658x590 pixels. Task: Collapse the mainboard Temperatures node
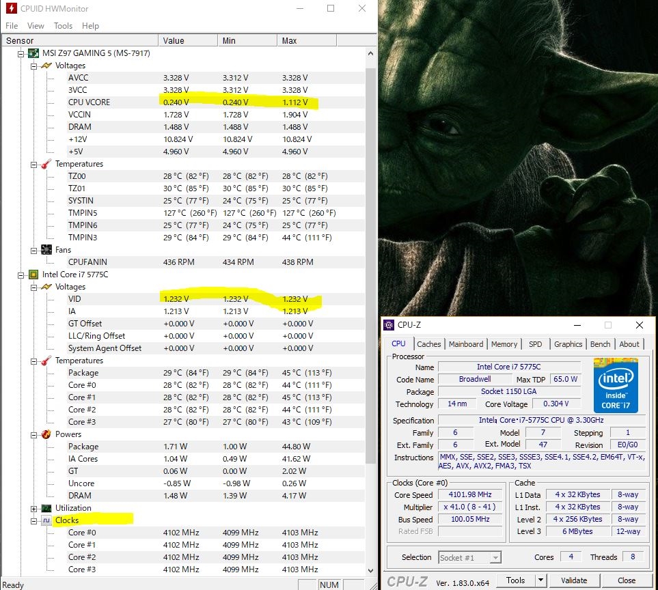33,165
